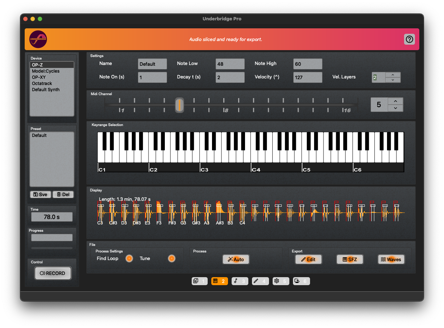The height and width of the screenshot is (328, 444).
Task: Click the C6 key label on keyboard
Action: [358, 170]
